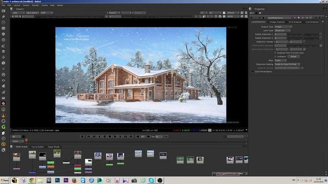Click the Distortion Center x field

coord(282,42)
